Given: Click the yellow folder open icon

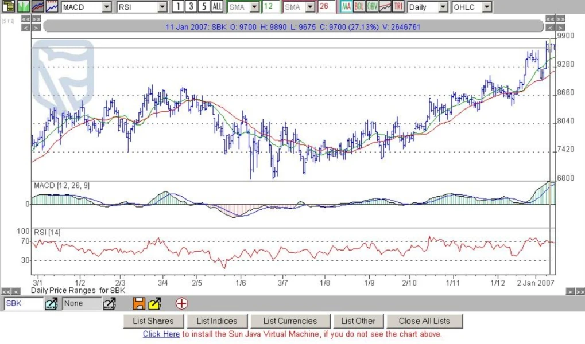Looking at the screenshot, I should pyautogui.click(x=154, y=304).
